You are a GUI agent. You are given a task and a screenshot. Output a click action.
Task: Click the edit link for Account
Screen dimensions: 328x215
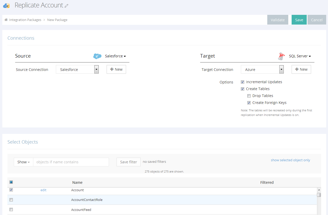coord(43,190)
